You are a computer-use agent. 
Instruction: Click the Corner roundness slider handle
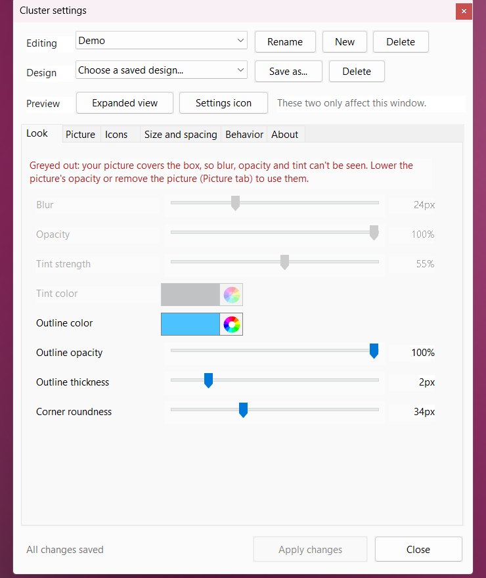[x=243, y=410]
